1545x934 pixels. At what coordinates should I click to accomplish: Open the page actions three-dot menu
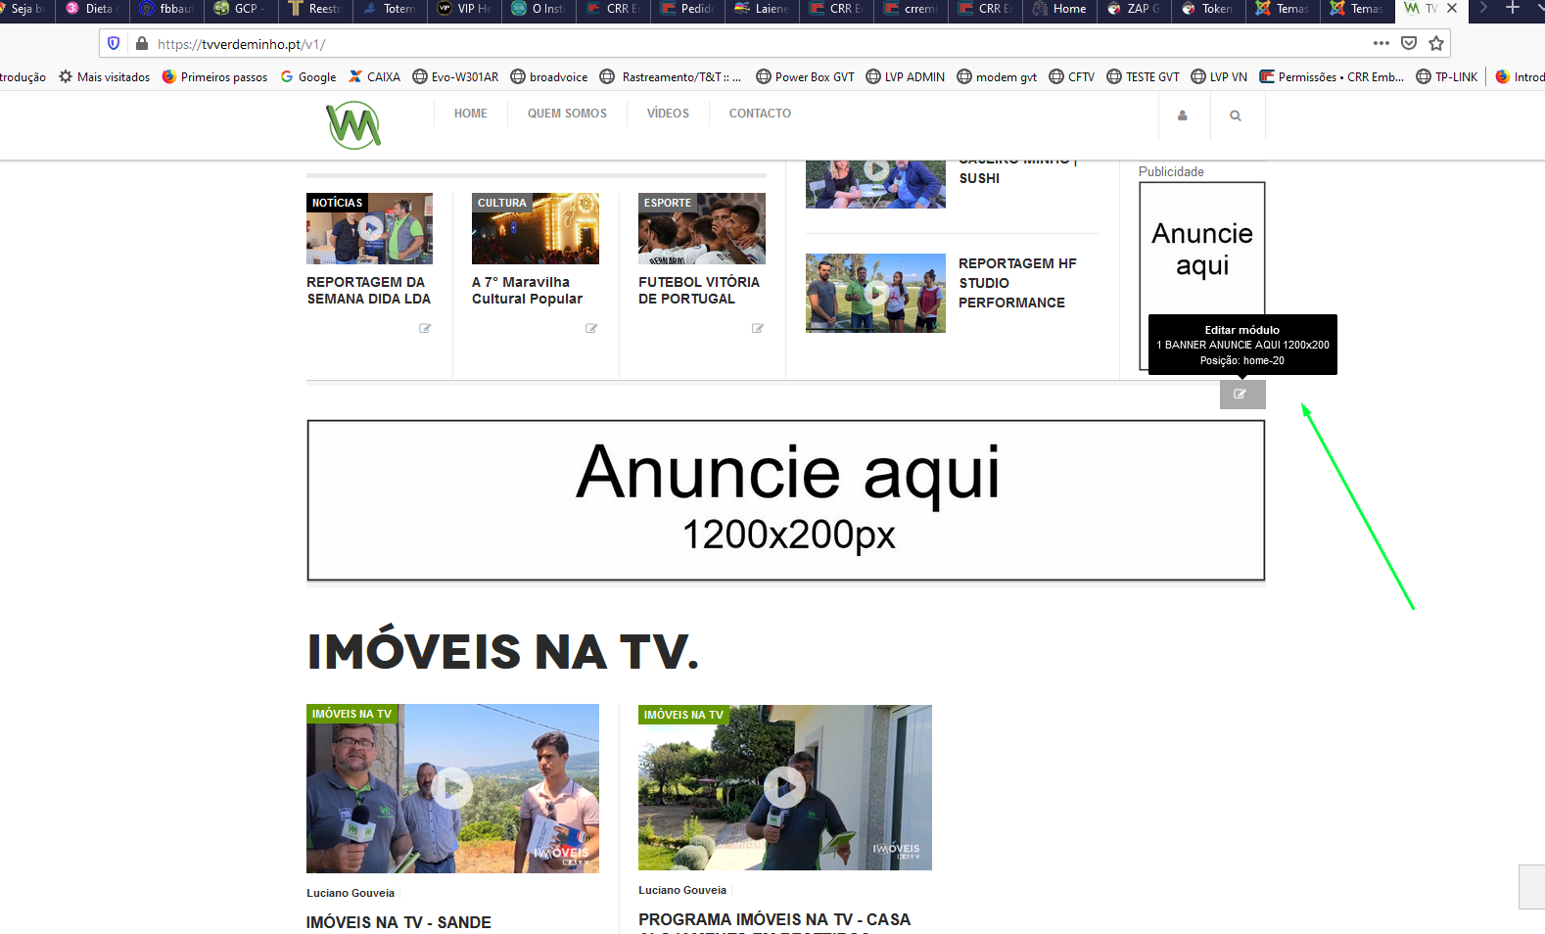(1381, 43)
